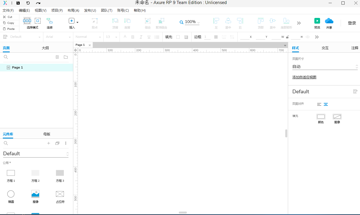360x215 pixels.
Task: Click the 右 align right icon
Action: (240, 21)
